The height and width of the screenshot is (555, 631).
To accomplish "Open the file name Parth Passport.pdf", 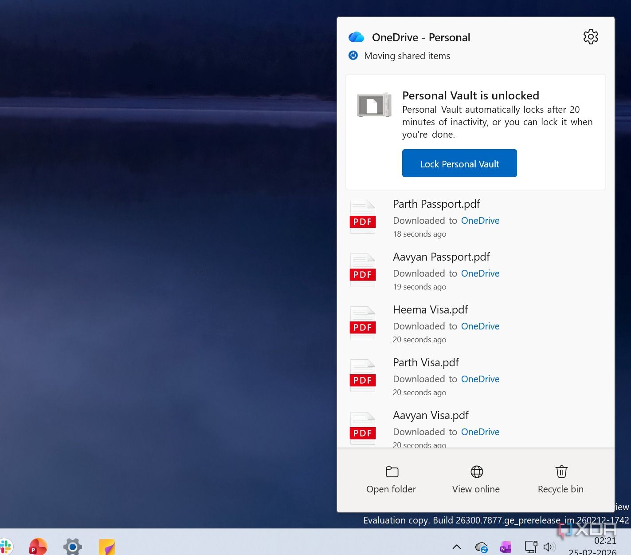I will point(436,204).
